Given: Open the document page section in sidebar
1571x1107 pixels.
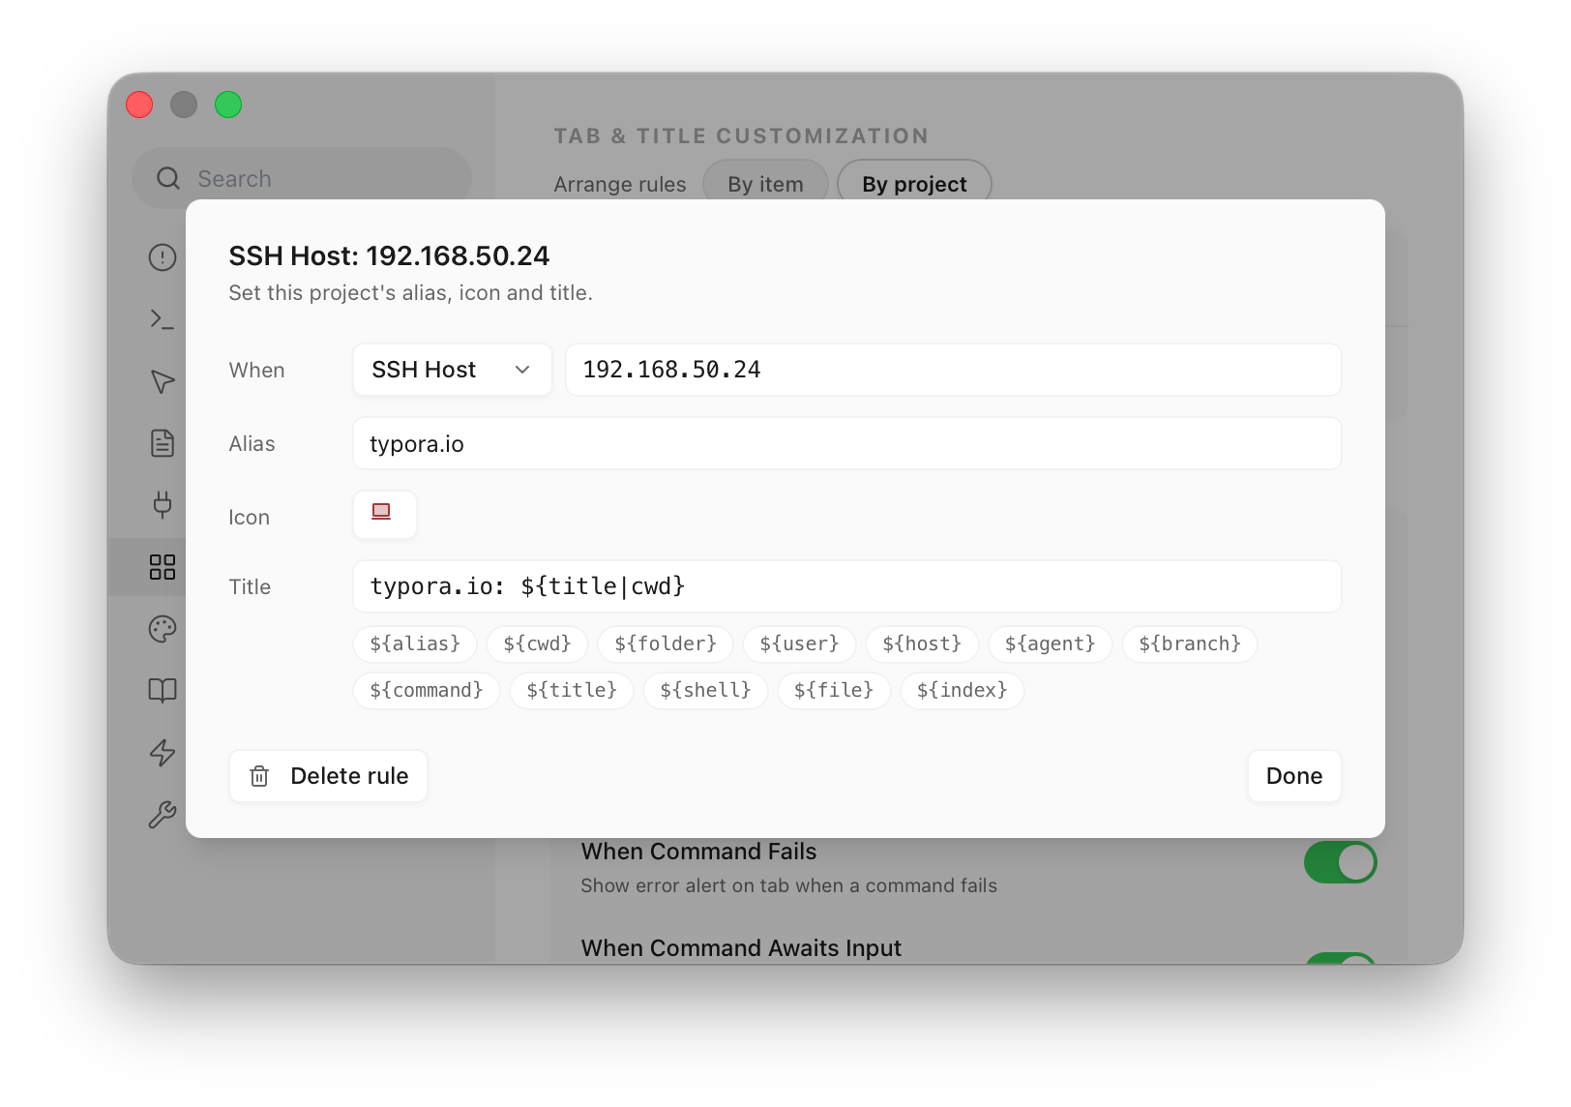Looking at the screenshot, I should [x=163, y=443].
